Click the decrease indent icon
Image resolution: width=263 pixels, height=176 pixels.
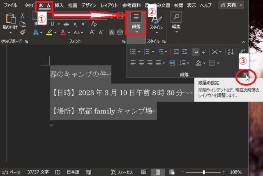(x=177, y=51)
